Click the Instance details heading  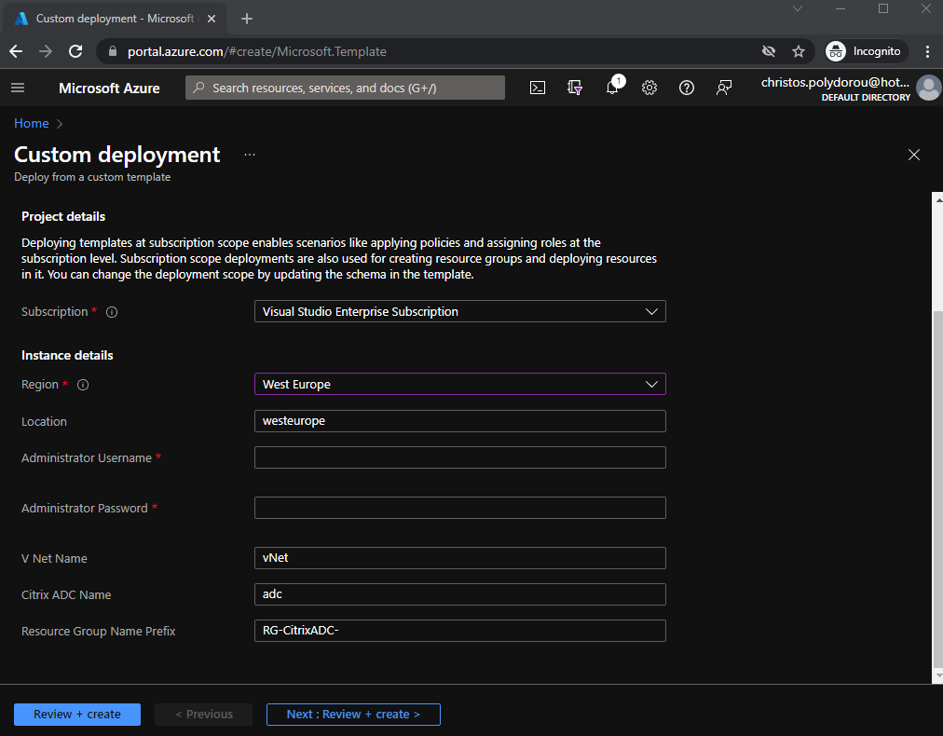[x=67, y=355]
